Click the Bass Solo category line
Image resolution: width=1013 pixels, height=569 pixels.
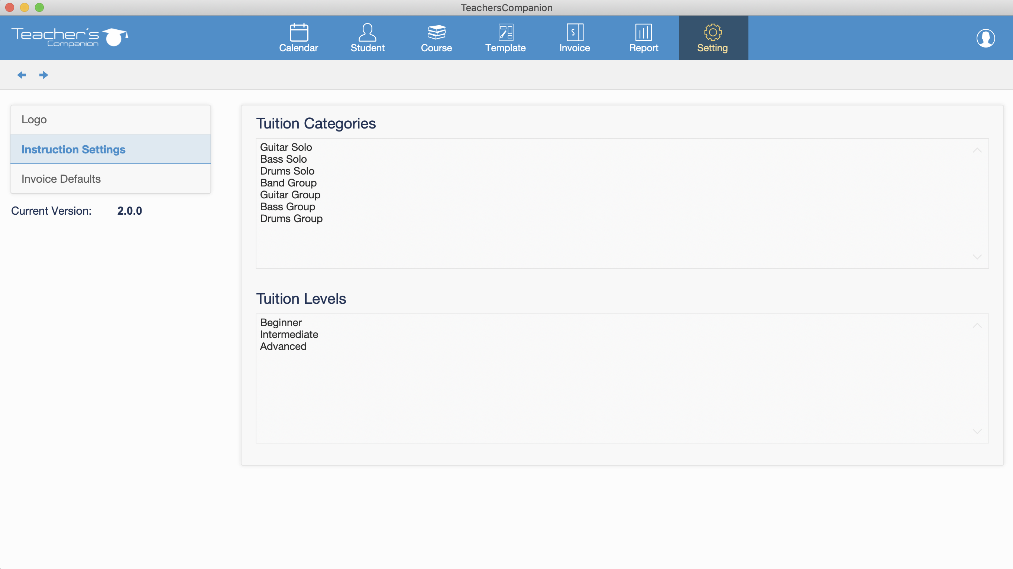[283, 159]
